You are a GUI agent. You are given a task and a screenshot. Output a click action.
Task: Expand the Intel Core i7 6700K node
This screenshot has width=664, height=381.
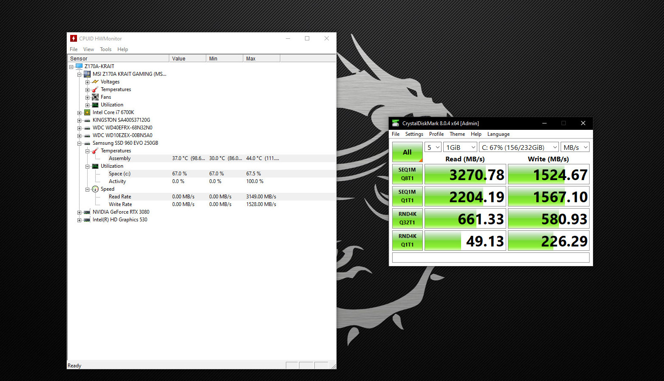click(x=80, y=113)
